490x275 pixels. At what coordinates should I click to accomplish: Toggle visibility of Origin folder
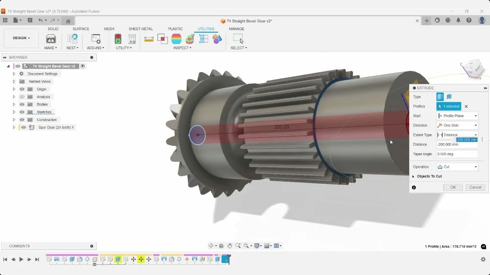point(22,89)
